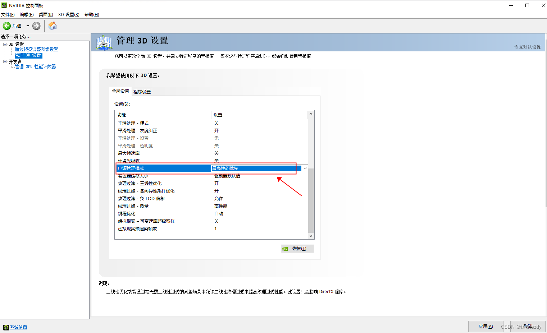Image resolution: width=547 pixels, height=333 pixels.
Task: Click the 最高性能优先 value field
Action: click(x=256, y=168)
